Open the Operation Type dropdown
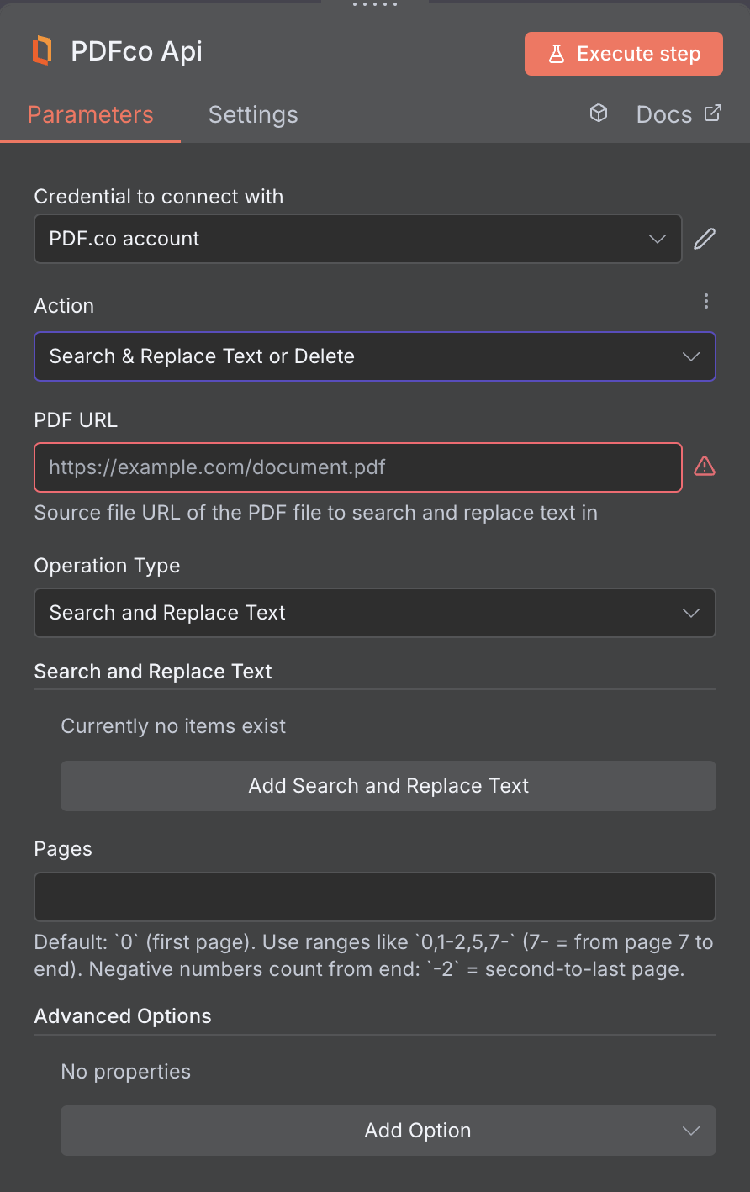This screenshot has height=1192, width=750. pyautogui.click(x=374, y=613)
